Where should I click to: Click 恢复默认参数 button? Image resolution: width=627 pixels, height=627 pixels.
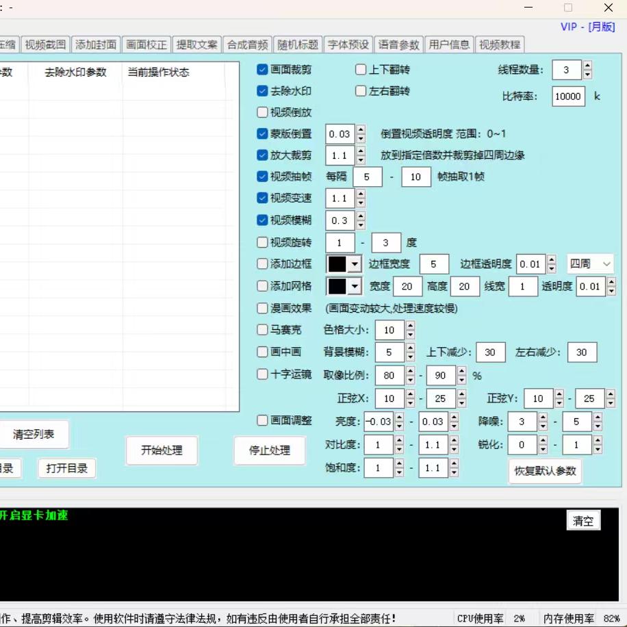click(x=545, y=471)
